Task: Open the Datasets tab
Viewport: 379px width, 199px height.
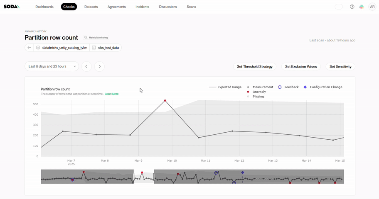Action: [x=91, y=7]
